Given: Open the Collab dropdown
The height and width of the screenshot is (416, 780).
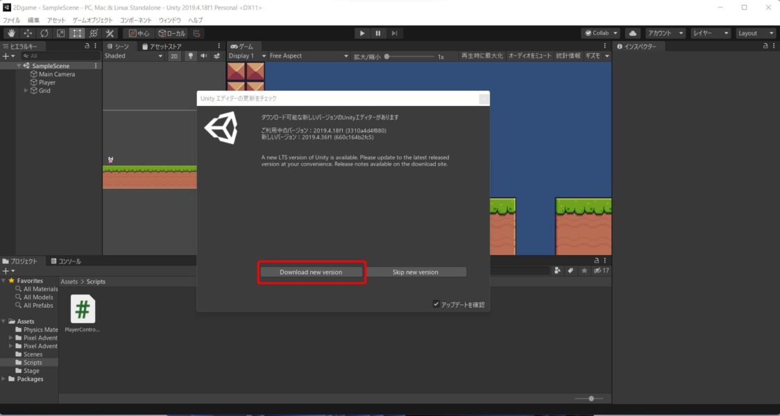Looking at the screenshot, I should coord(600,33).
